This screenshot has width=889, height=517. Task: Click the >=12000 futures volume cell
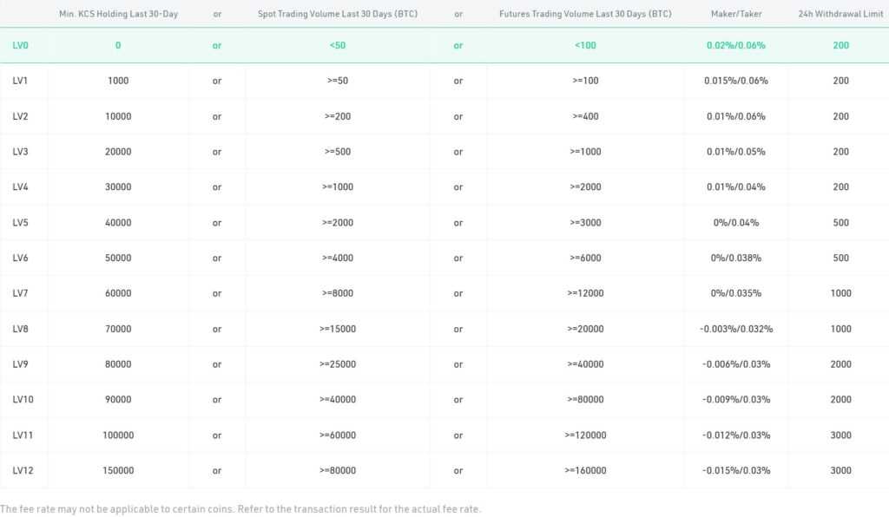[x=585, y=293]
